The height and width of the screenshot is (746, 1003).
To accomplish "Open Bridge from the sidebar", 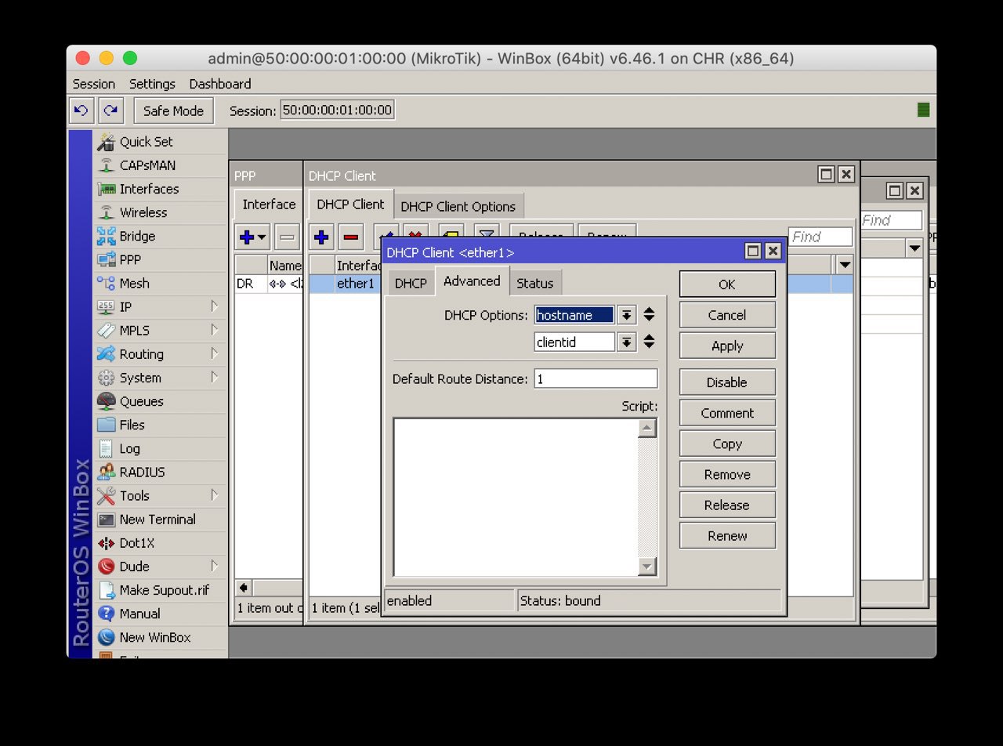I will [137, 236].
